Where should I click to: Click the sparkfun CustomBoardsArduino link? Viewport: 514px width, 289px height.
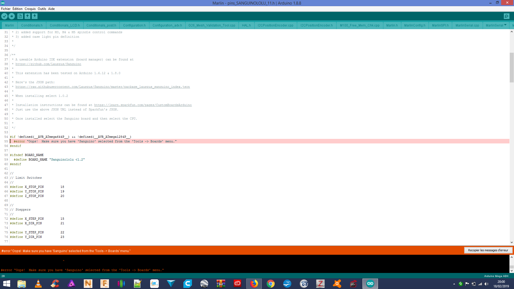[143, 105]
